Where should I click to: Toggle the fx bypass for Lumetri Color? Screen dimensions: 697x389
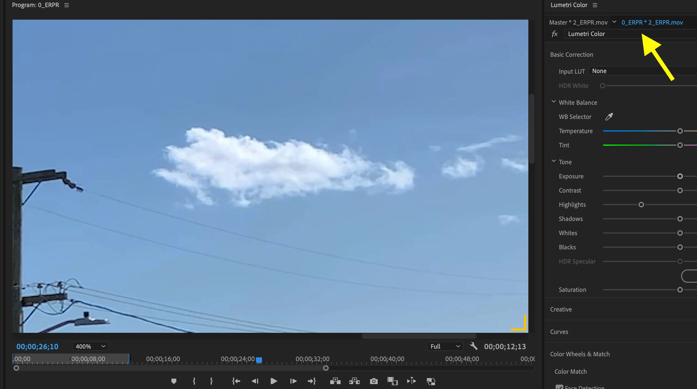point(555,34)
